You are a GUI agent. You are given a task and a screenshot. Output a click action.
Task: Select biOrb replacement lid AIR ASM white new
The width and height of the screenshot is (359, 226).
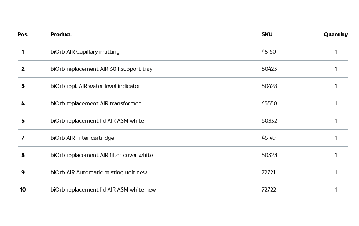[x=103, y=190]
